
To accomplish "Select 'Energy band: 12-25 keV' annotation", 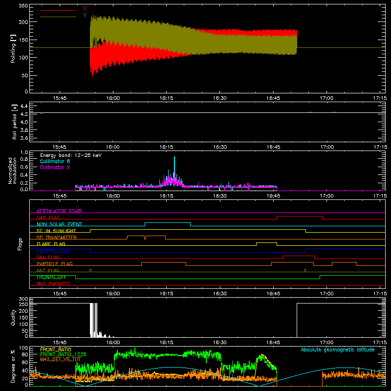I will point(71,155).
